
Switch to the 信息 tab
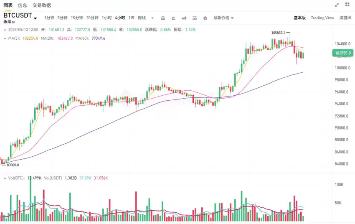tap(23, 5)
